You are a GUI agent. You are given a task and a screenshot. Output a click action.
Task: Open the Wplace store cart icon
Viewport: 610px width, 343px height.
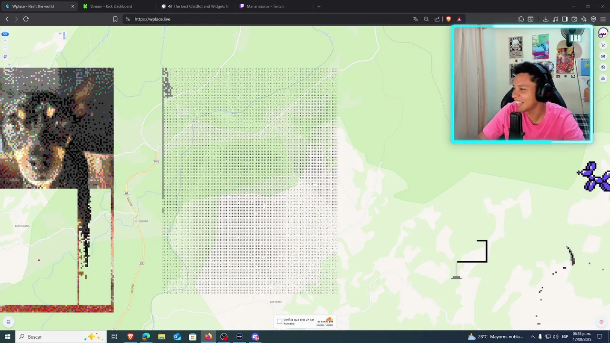tap(603, 46)
